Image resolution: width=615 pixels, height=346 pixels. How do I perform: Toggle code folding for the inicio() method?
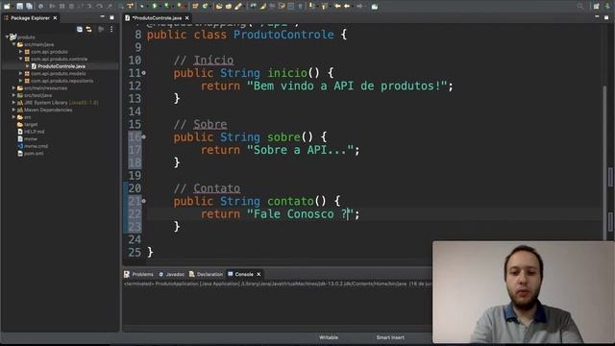[144, 73]
